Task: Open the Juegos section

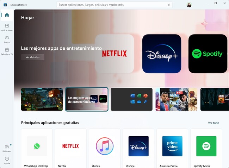Action: (7, 39)
